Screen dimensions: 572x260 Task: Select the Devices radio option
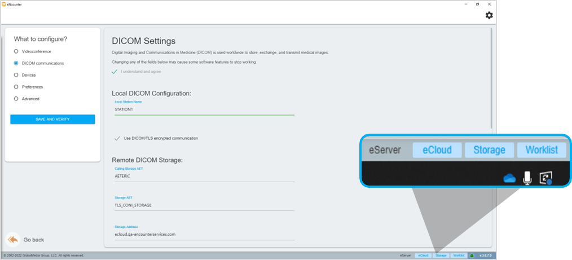16,75
